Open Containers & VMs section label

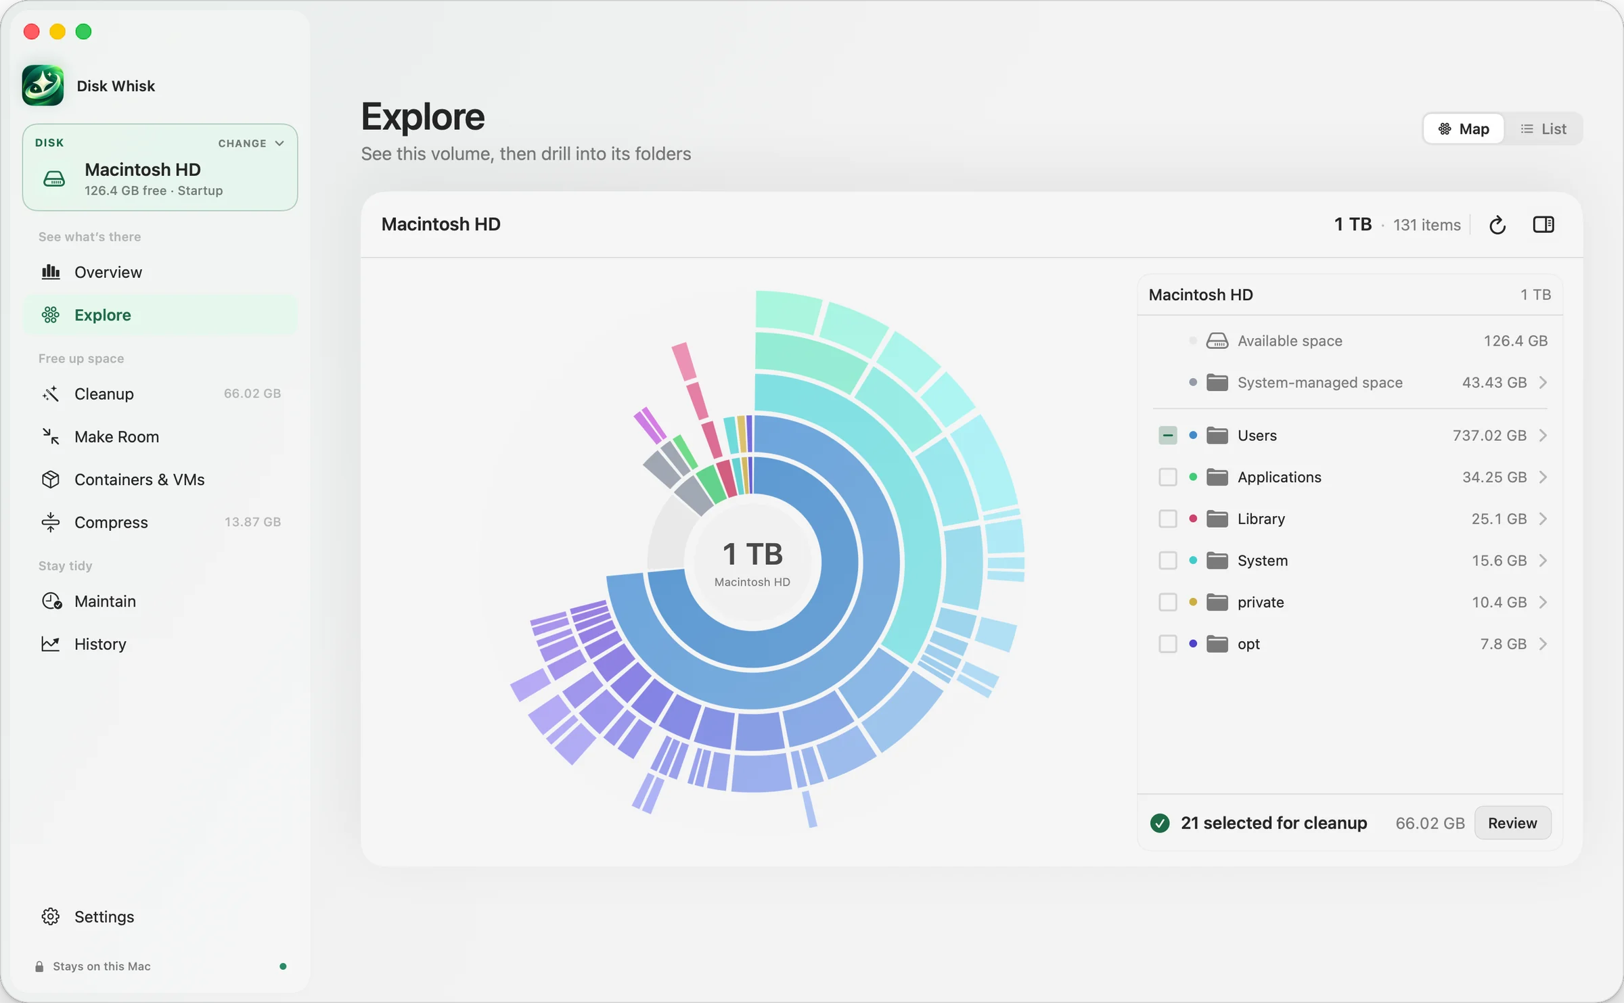point(139,480)
